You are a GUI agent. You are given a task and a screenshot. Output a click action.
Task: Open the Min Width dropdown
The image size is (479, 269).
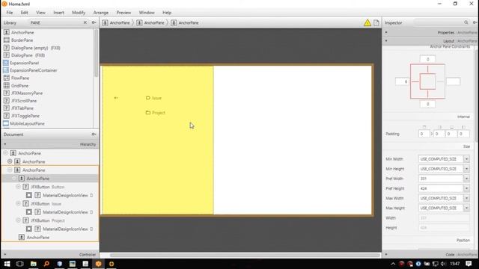(466, 159)
